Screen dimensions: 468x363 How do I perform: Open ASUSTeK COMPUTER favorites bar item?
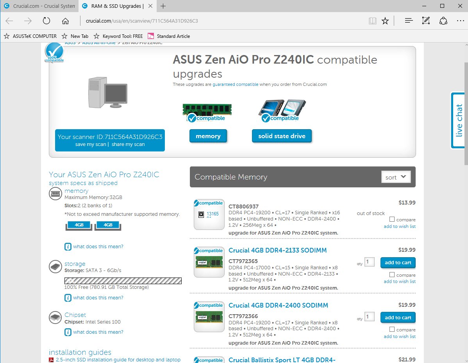click(x=30, y=36)
